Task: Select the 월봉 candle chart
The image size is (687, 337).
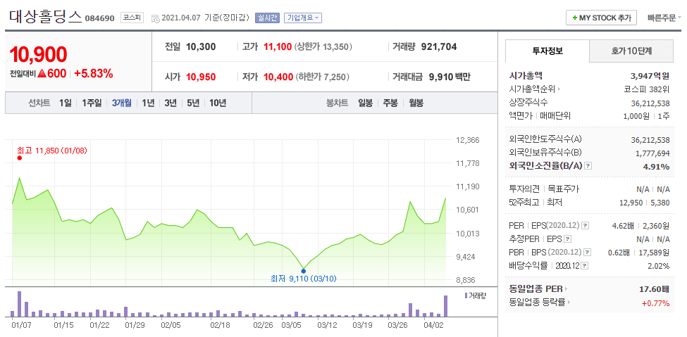Action: [416, 103]
